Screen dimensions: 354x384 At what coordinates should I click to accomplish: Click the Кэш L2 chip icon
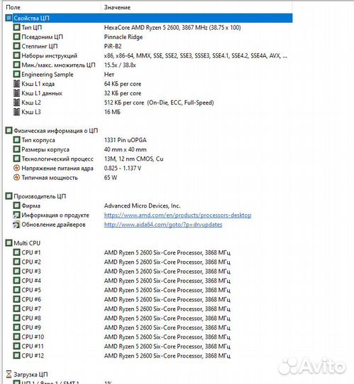(16, 102)
